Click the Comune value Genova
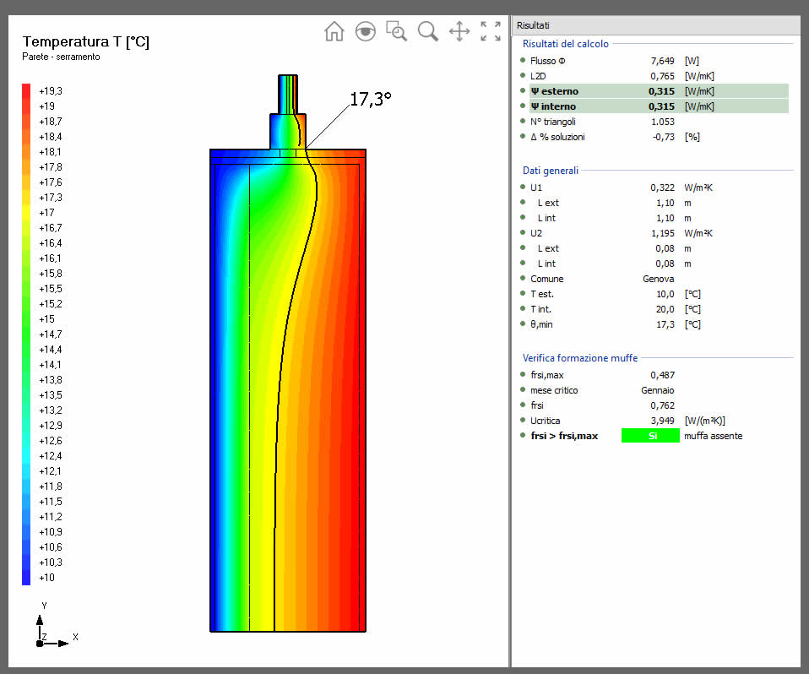The height and width of the screenshot is (674, 809). tap(659, 279)
